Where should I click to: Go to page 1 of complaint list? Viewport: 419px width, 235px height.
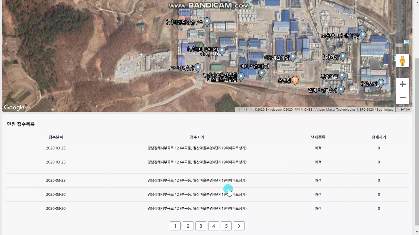[x=175, y=226]
